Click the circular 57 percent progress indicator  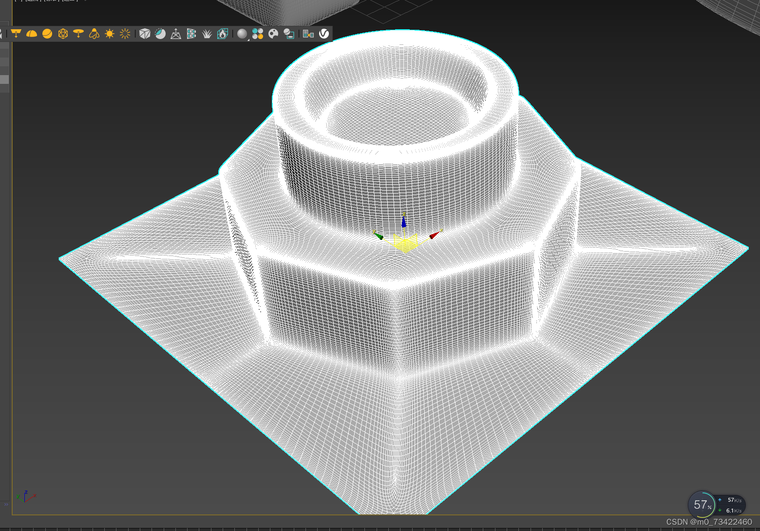702,505
